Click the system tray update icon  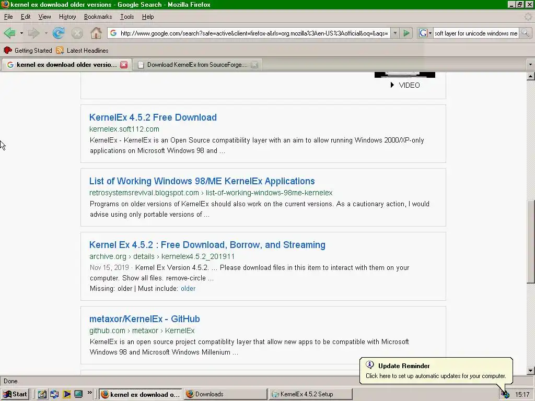coord(506,395)
